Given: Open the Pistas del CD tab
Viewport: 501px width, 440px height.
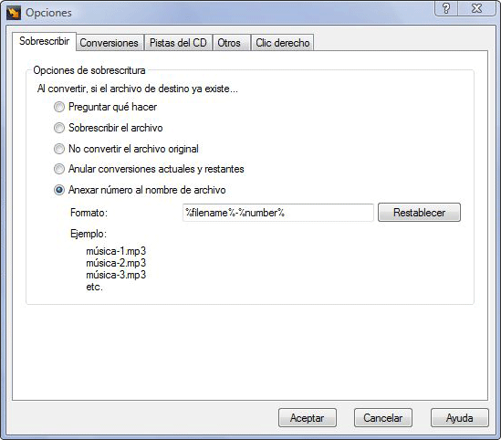Looking at the screenshot, I should pyautogui.click(x=178, y=43).
